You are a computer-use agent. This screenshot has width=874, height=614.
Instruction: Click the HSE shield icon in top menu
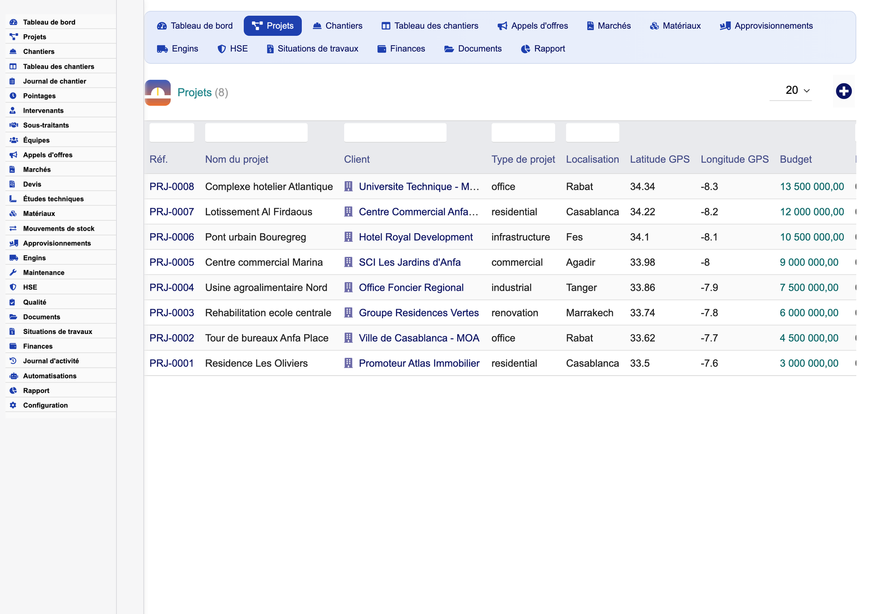[x=221, y=49]
